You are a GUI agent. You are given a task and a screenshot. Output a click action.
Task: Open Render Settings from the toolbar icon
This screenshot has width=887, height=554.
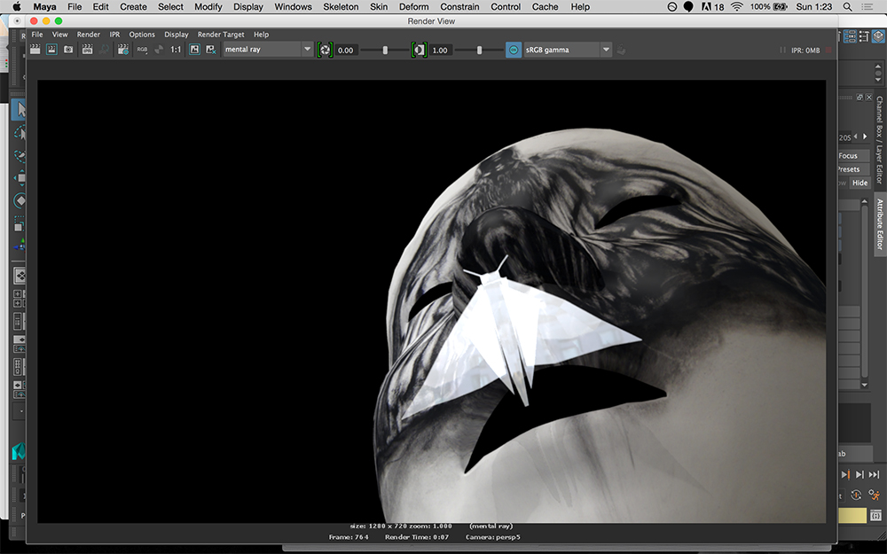point(122,50)
